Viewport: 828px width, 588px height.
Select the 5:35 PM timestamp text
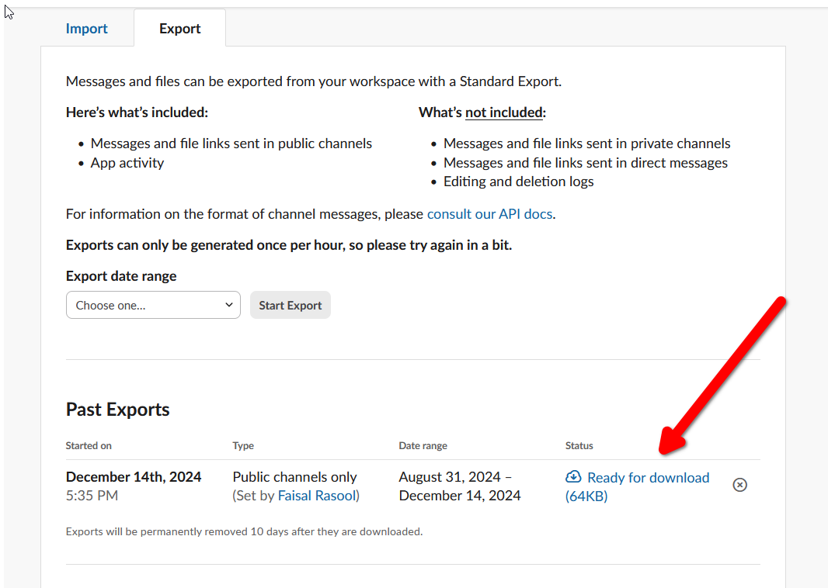click(92, 496)
